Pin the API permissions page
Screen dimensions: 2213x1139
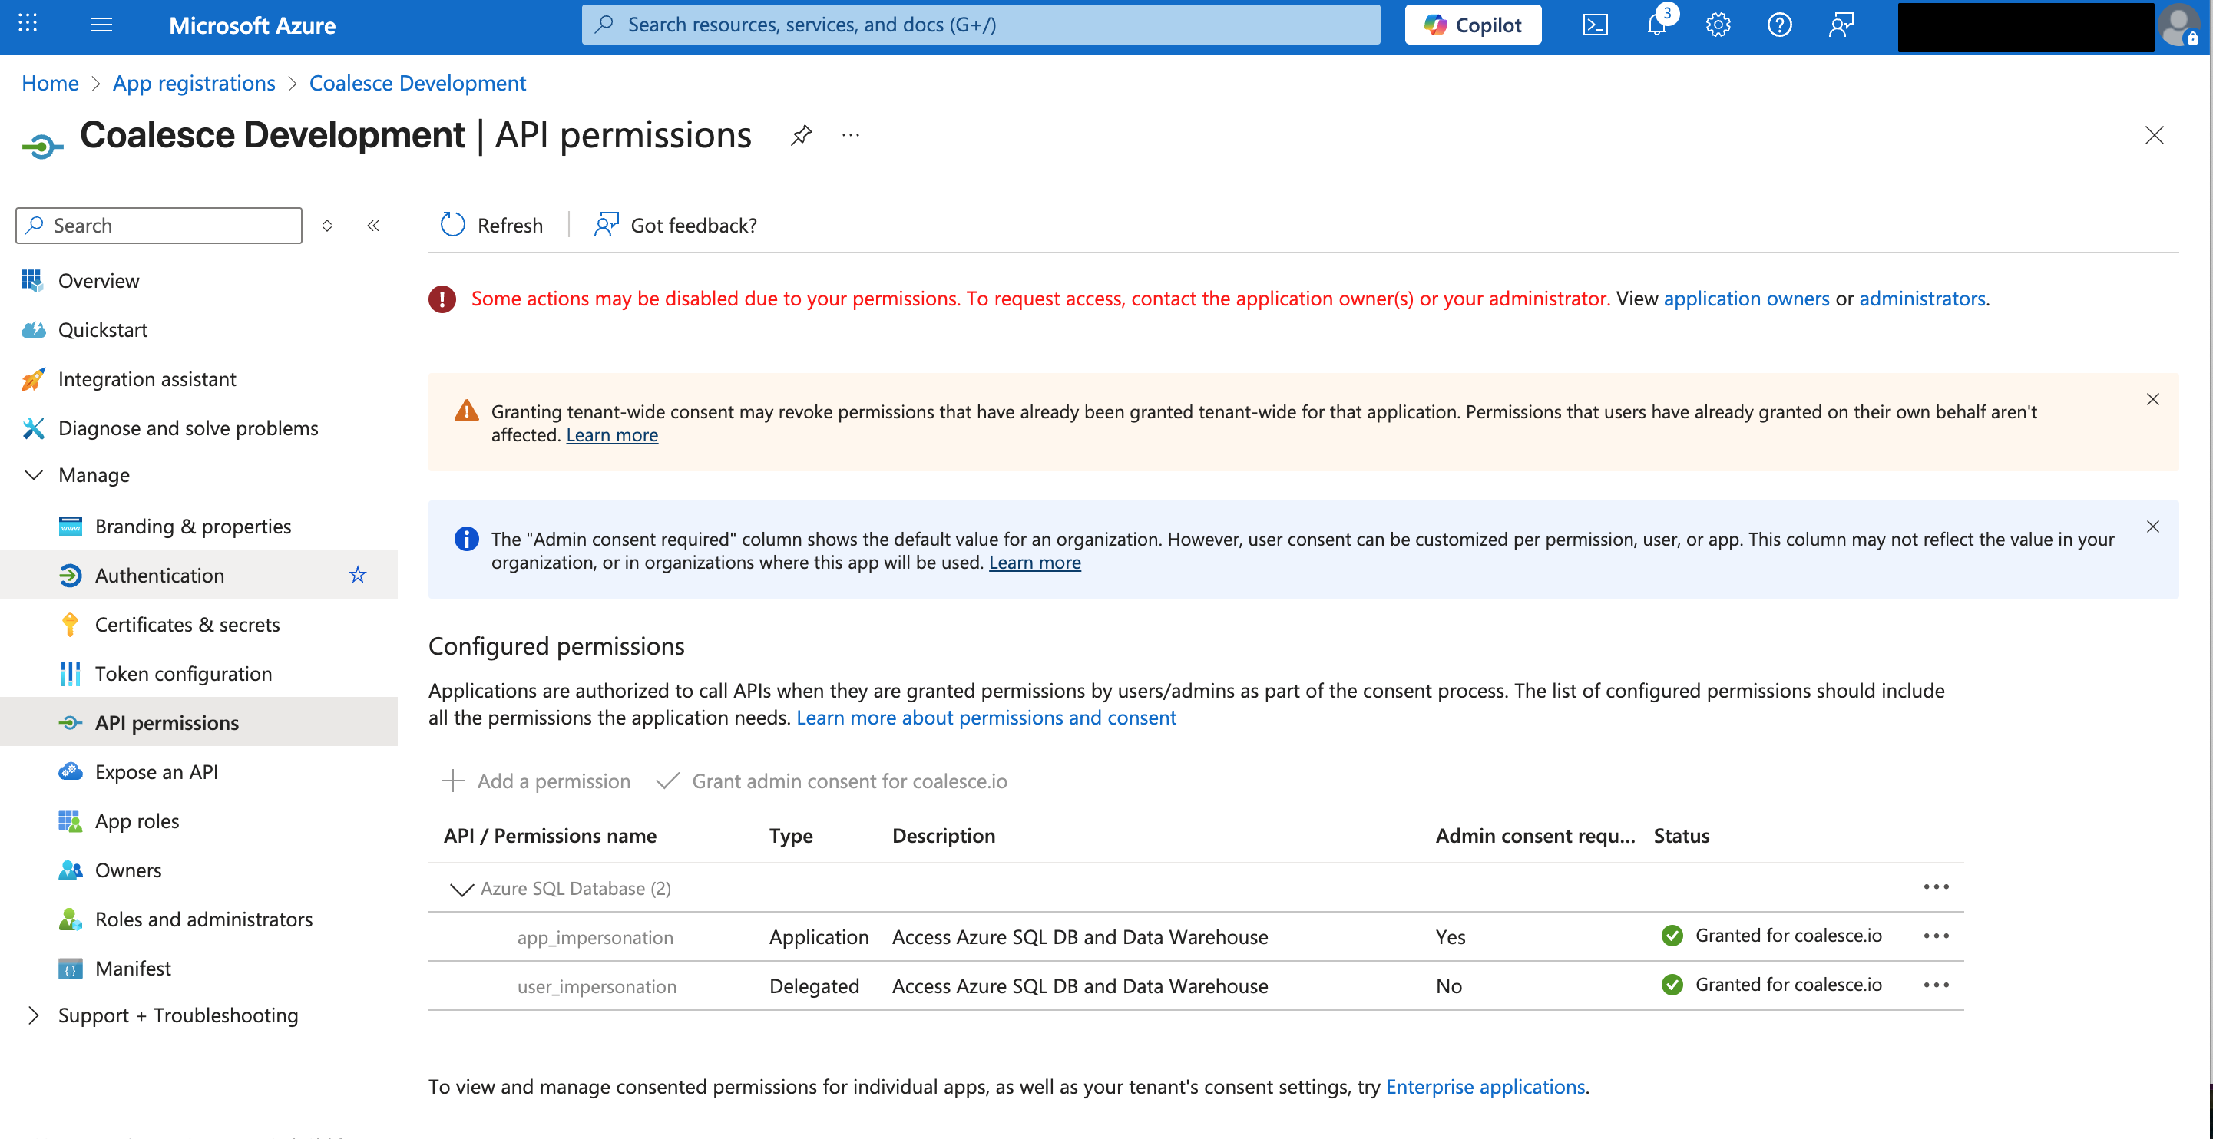pos(801,135)
